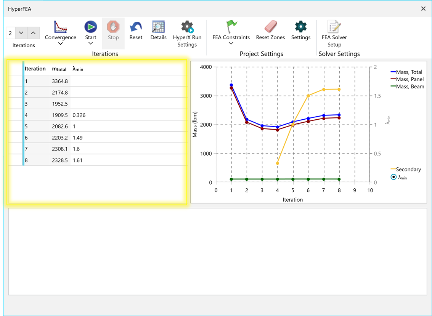Viewport: 432px width, 316px height.
Task: Click the Mass, Beam legend entry
Action: coord(408,87)
